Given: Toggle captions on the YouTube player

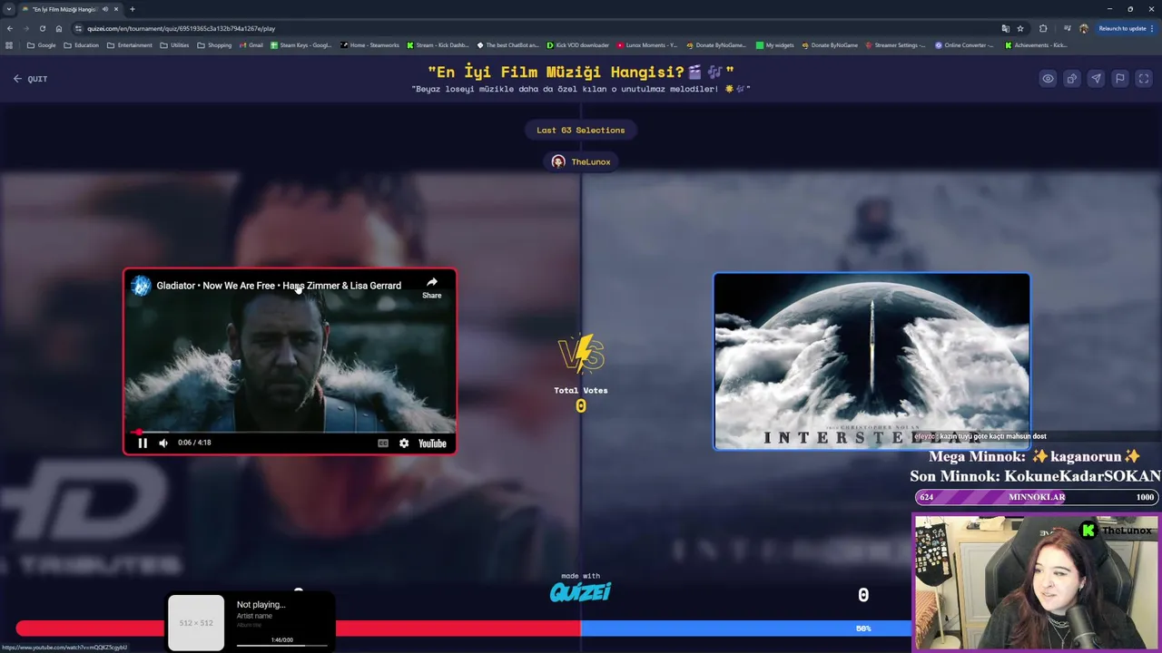Looking at the screenshot, I should click(383, 443).
